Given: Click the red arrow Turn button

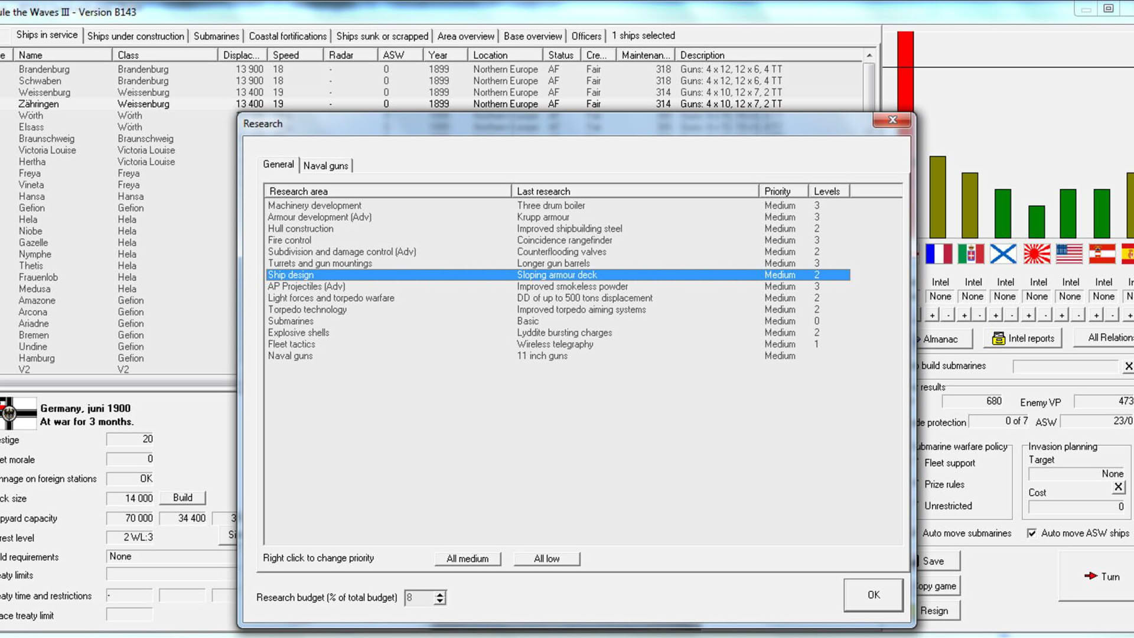Looking at the screenshot, I should [1102, 576].
